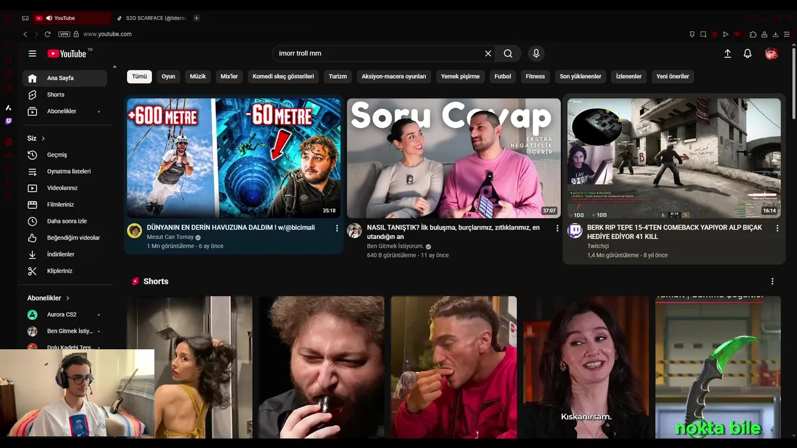Open Oynatma listeleri in sidebar
The image size is (797, 448).
[x=65, y=171]
